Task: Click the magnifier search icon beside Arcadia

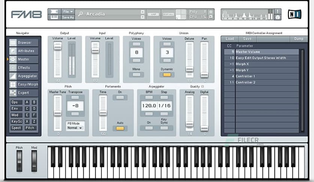Action: point(80,14)
